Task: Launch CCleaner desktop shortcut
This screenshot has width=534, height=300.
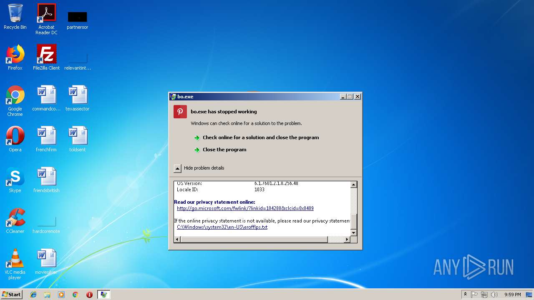Action: (15, 221)
